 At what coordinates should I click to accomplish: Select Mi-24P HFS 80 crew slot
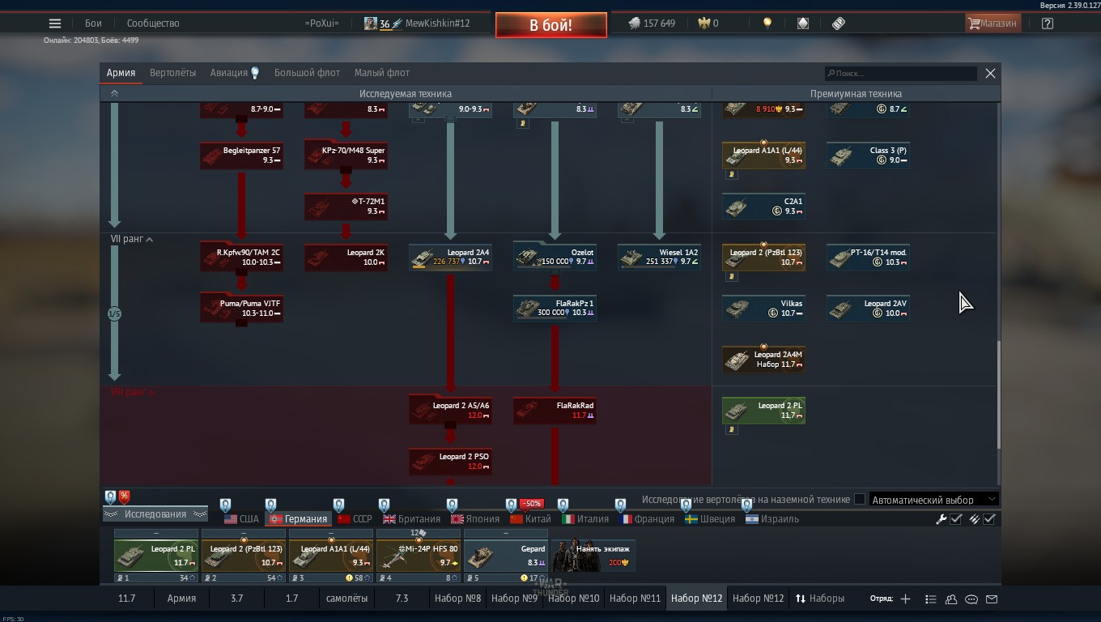coord(419,556)
